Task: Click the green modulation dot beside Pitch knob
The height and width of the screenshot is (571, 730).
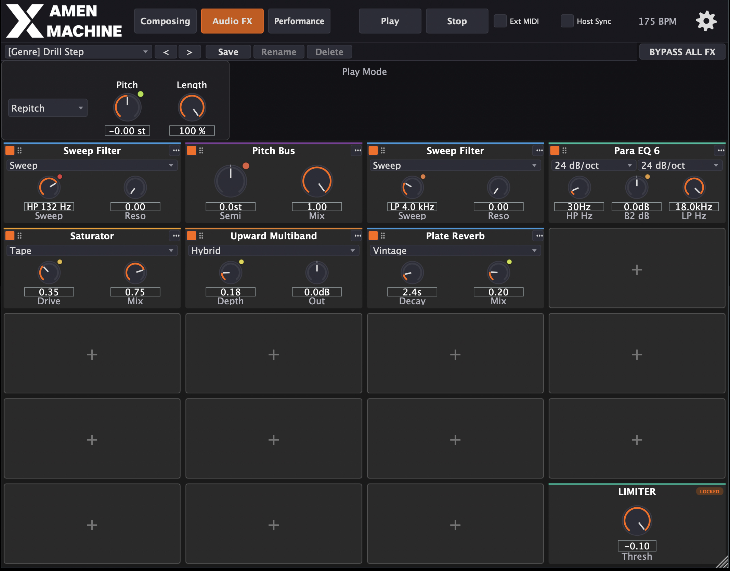Action: coord(141,94)
